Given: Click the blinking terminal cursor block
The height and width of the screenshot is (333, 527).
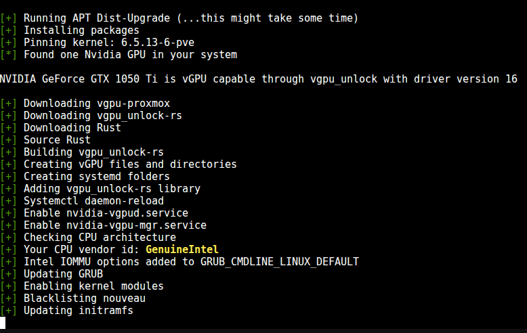Looking at the screenshot, I should (x=3, y=323).
